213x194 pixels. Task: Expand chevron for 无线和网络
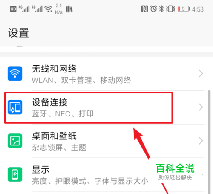point(201,73)
